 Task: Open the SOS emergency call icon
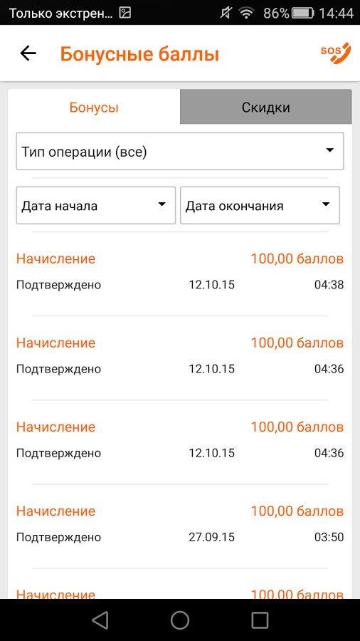pyautogui.click(x=335, y=53)
